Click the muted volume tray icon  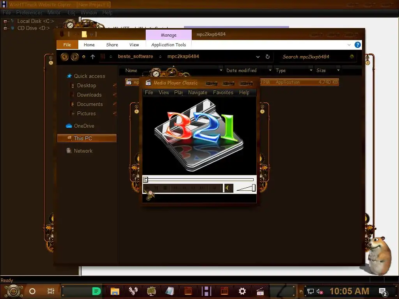coord(320,291)
